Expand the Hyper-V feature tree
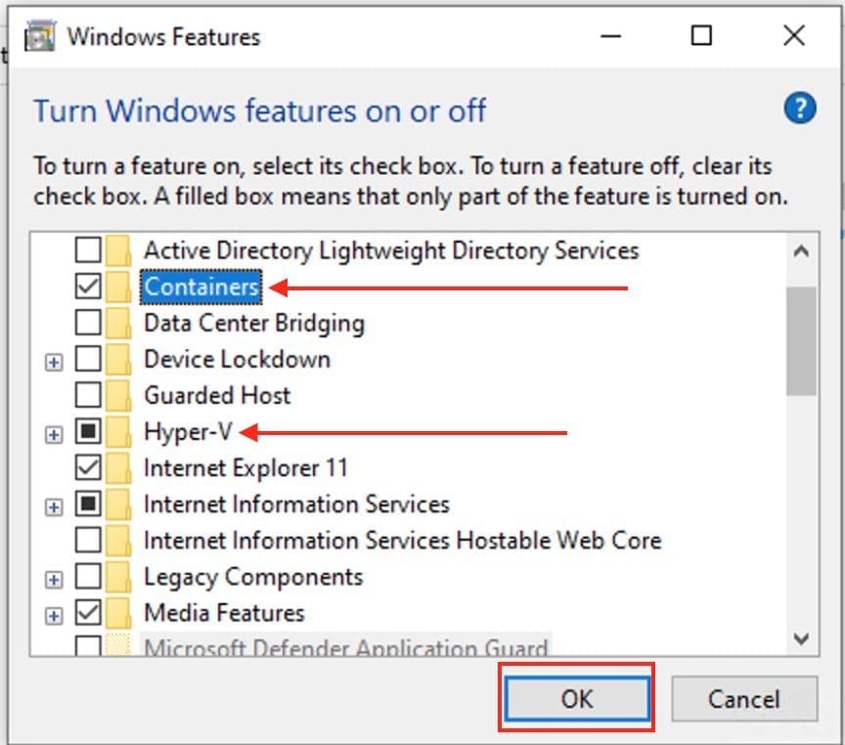The width and height of the screenshot is (845, 745). 54,434
